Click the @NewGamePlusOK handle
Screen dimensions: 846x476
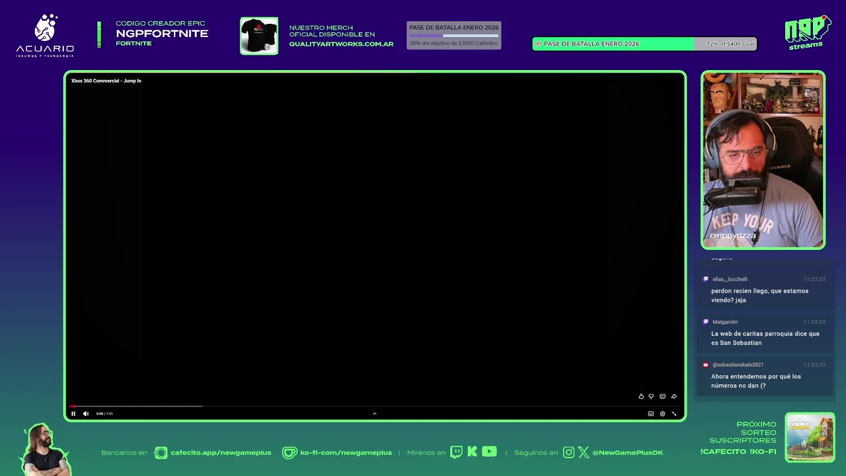pyautogui.click(x=627, y=453)
